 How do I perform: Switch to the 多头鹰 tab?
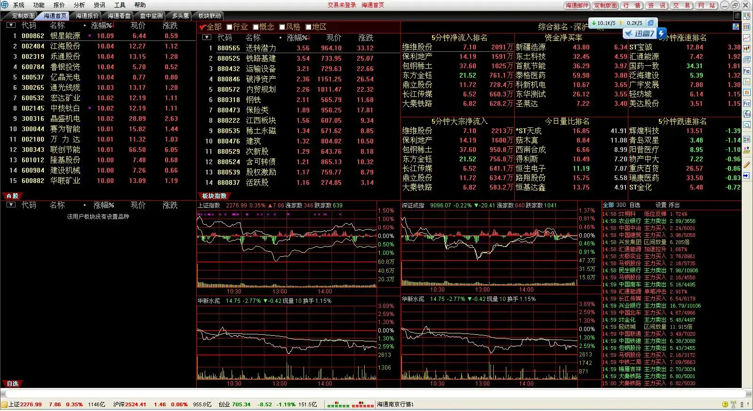click(180, 16)
